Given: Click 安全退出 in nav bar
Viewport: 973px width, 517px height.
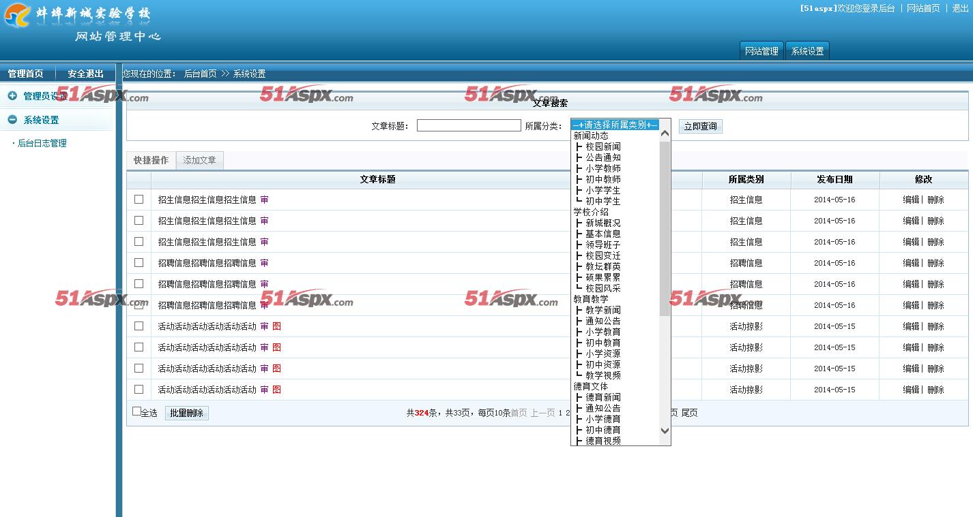Looking at the screenshot, I should coord(85,74).
